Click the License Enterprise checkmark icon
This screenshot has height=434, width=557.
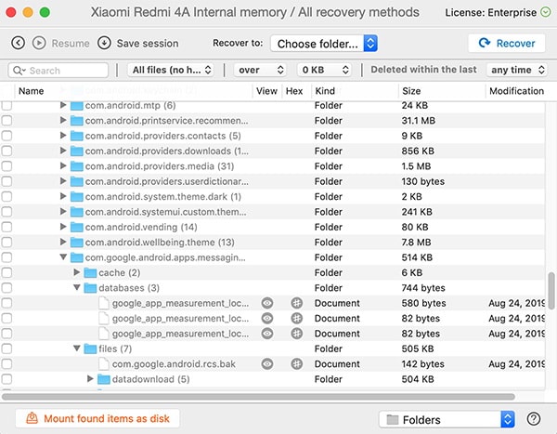click(545, 12)
